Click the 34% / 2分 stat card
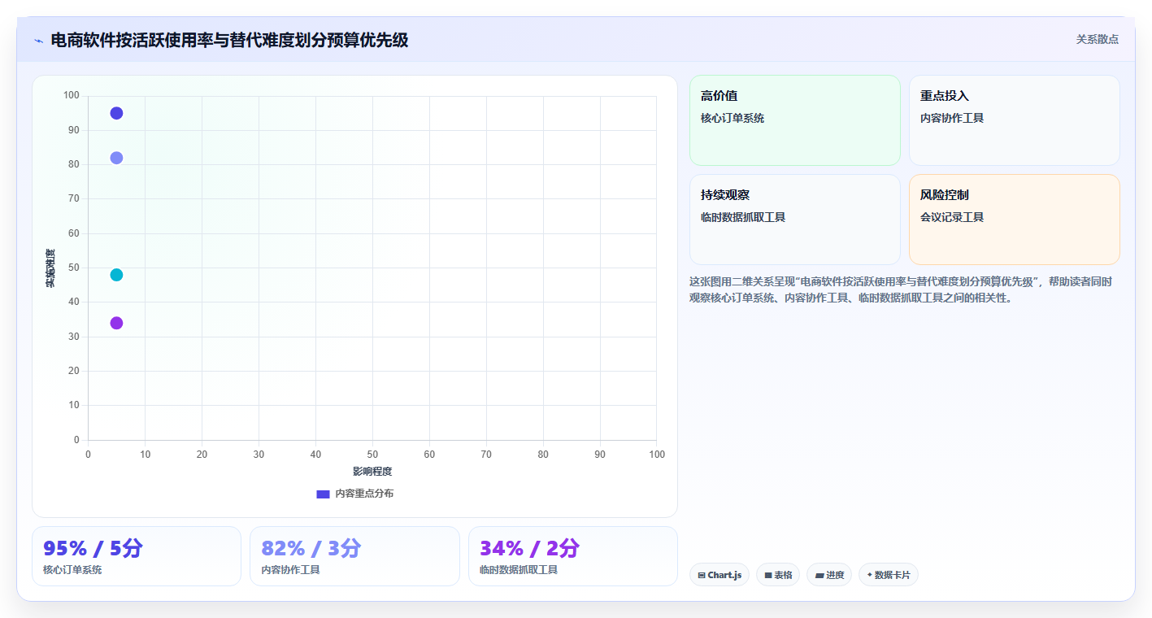The width and height of the screenshot is (1152, 618). [x=573, y=556]
